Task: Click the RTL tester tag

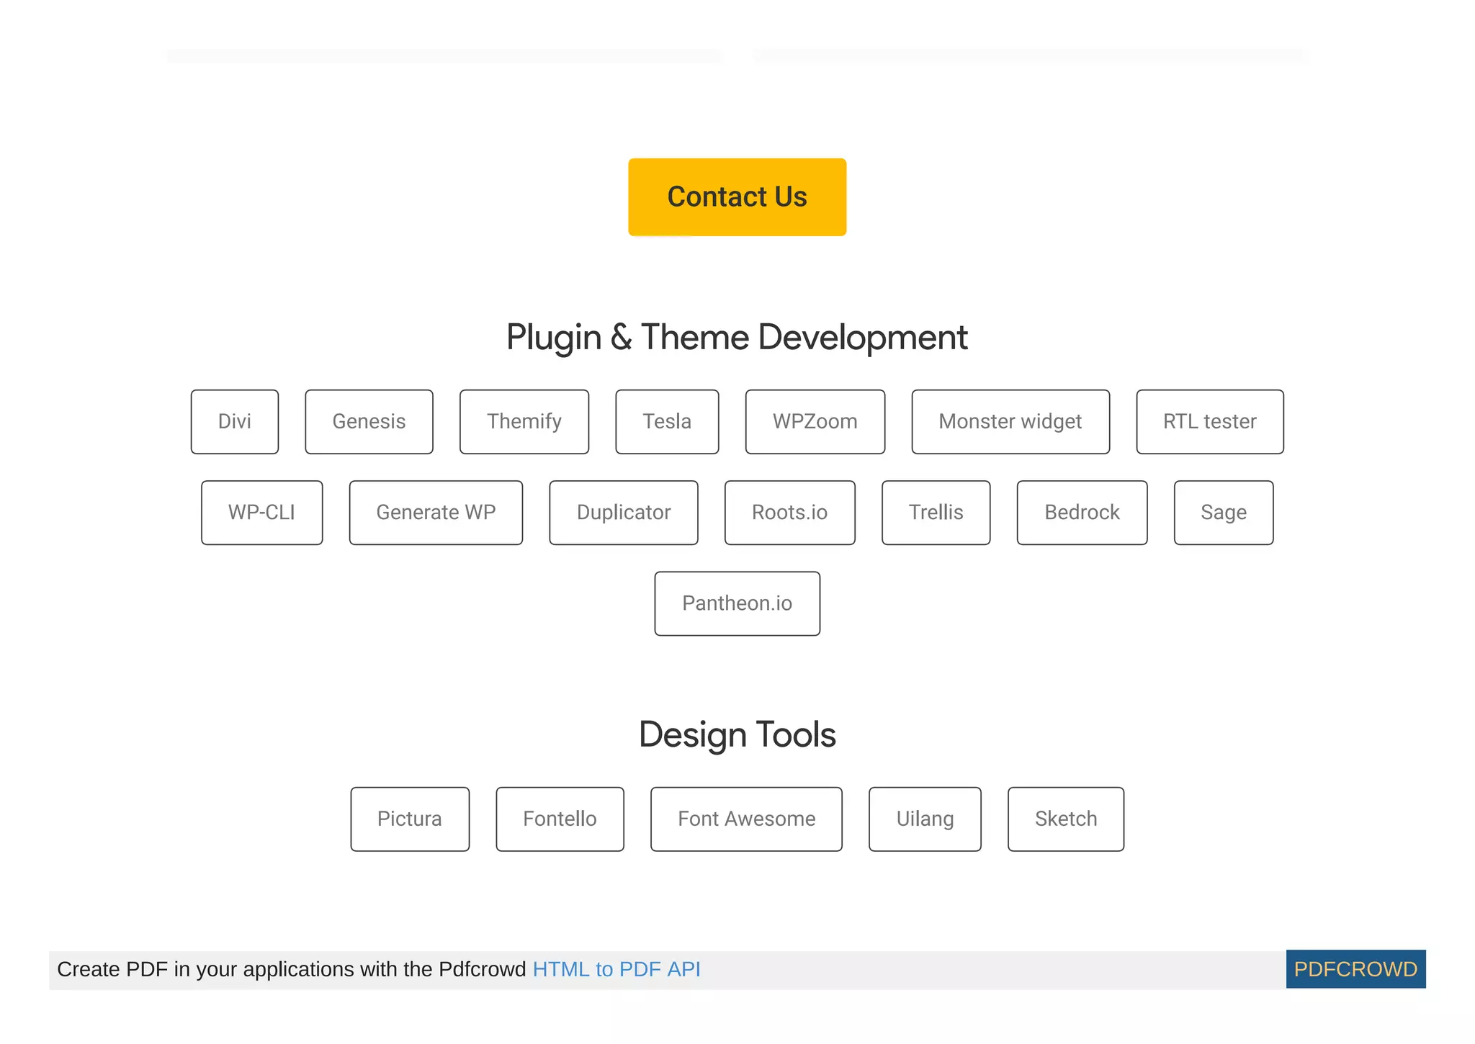Action: 1209,421
